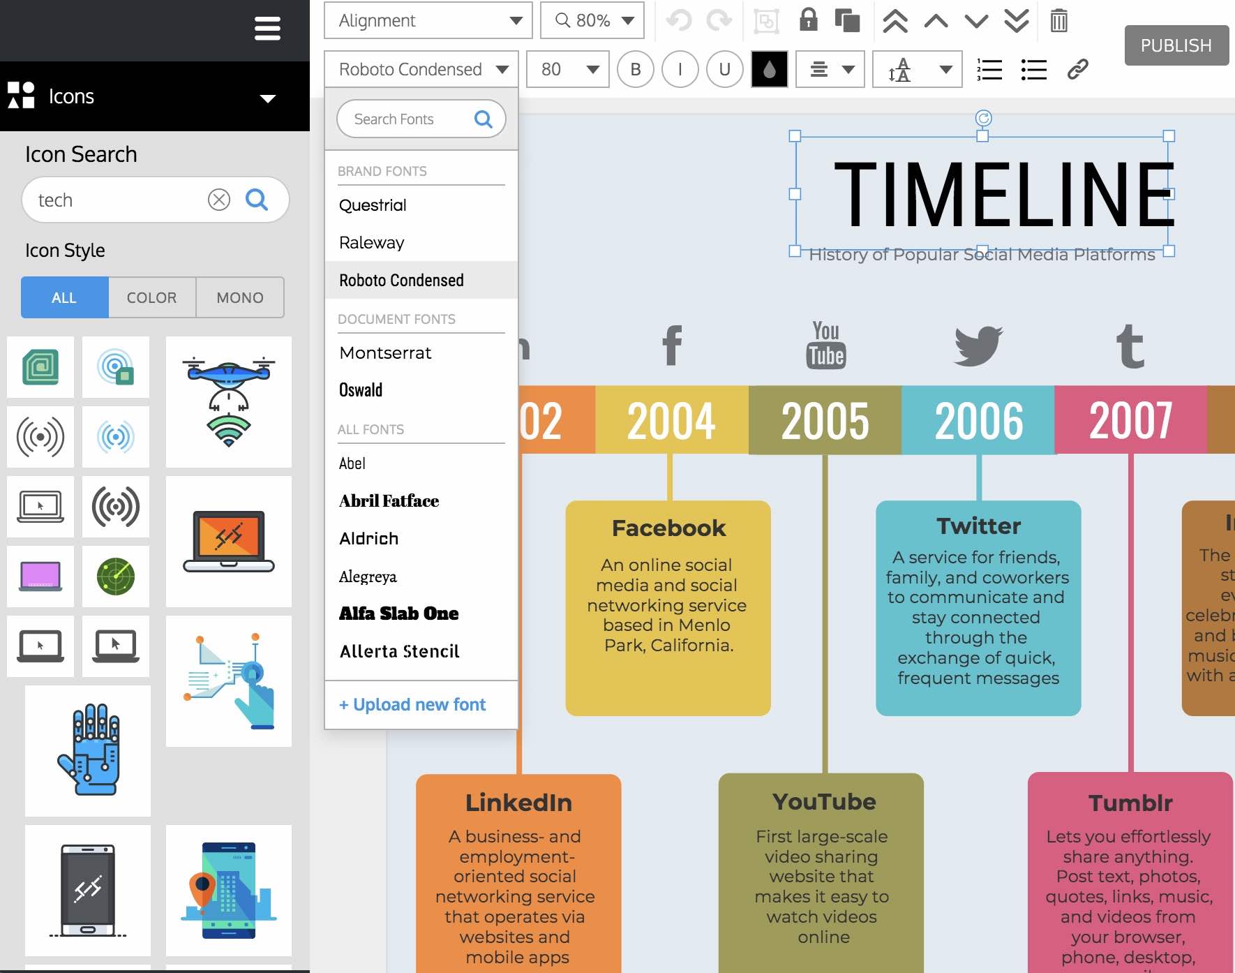1235x973 pixels.
Task: Run icon search with magnifier
Action: (257, 200)
